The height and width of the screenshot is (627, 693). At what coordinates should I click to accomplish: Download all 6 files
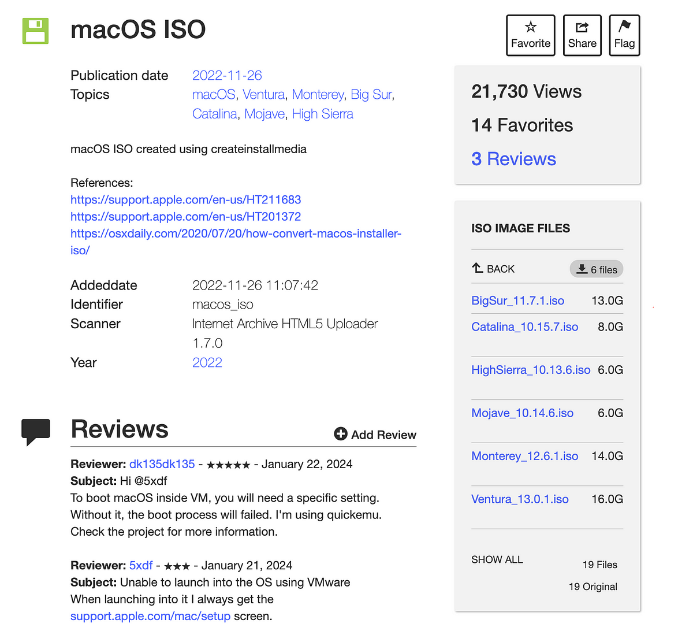click(597, 269)
